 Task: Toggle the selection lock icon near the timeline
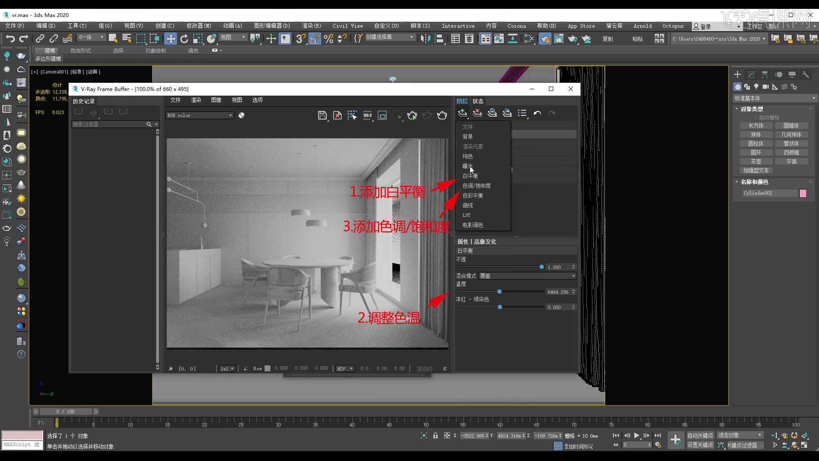tap(435, 435)
